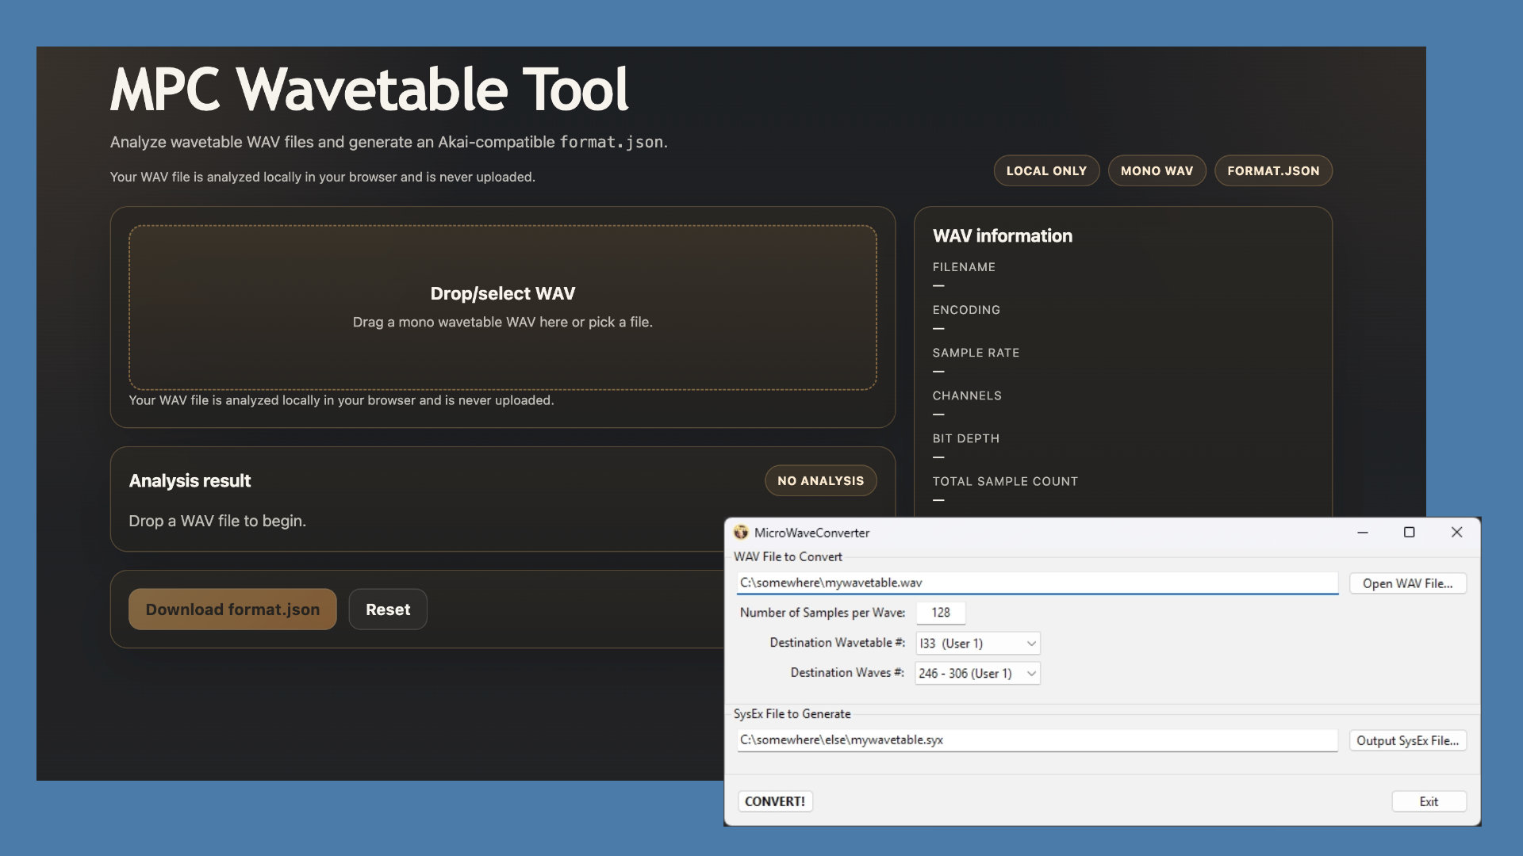Click the LOCAL ONLY badge
Viewport: 1523px width, 856px height.
tap(1046, 170)
